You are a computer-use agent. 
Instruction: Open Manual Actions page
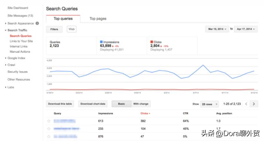(x=20, y=52)
